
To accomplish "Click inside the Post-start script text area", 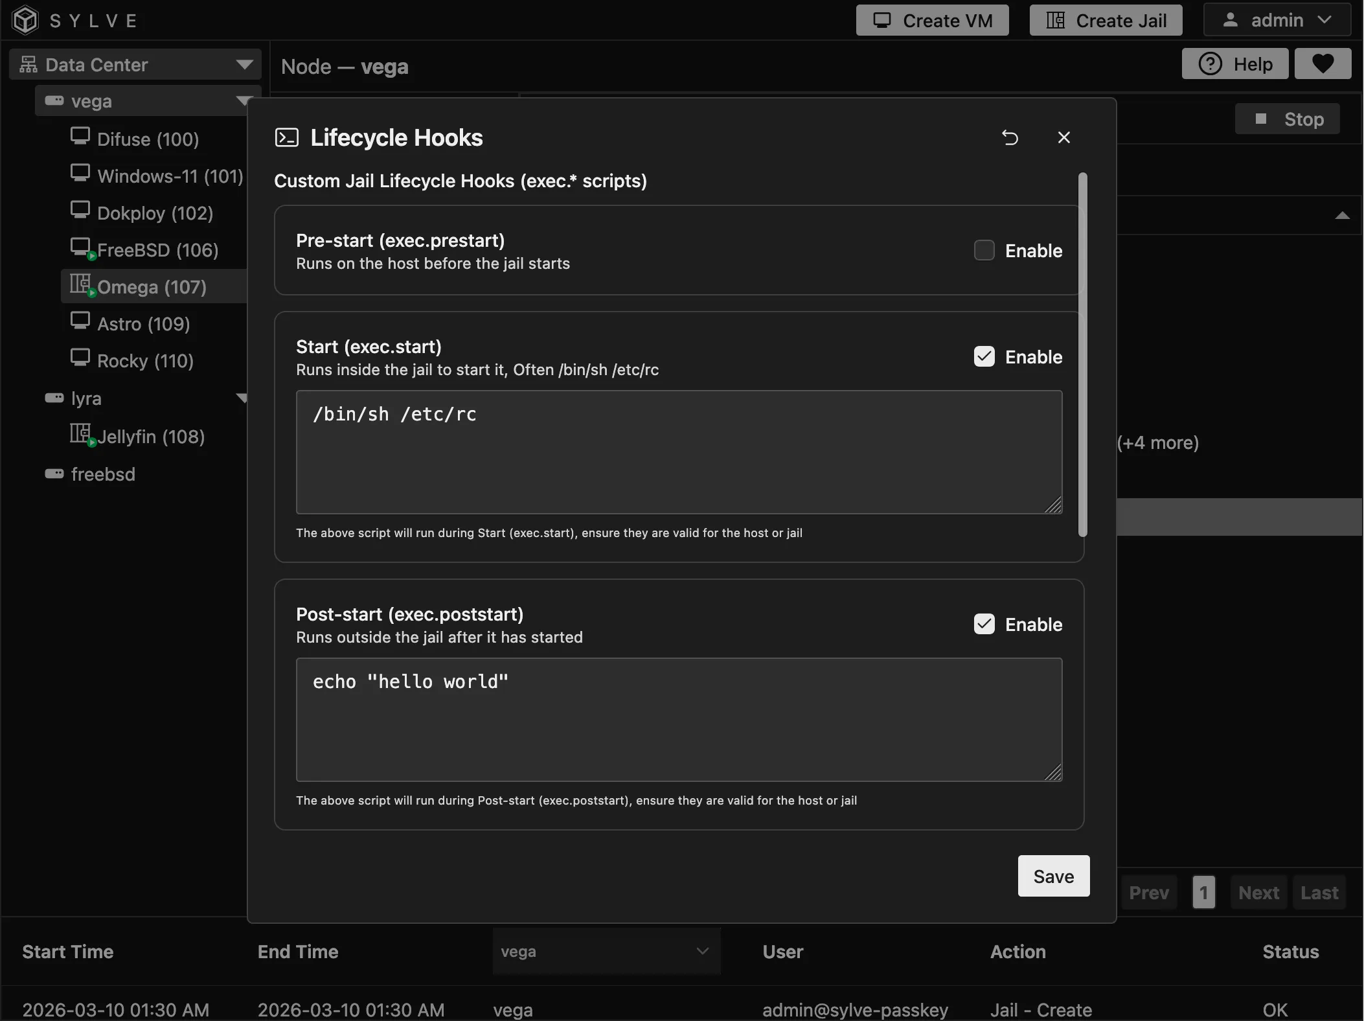I will [678, 720].
